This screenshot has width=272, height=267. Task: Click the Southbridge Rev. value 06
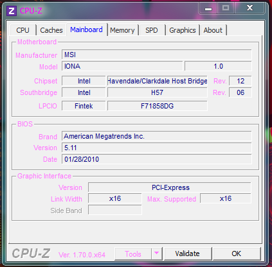[240, 92]
